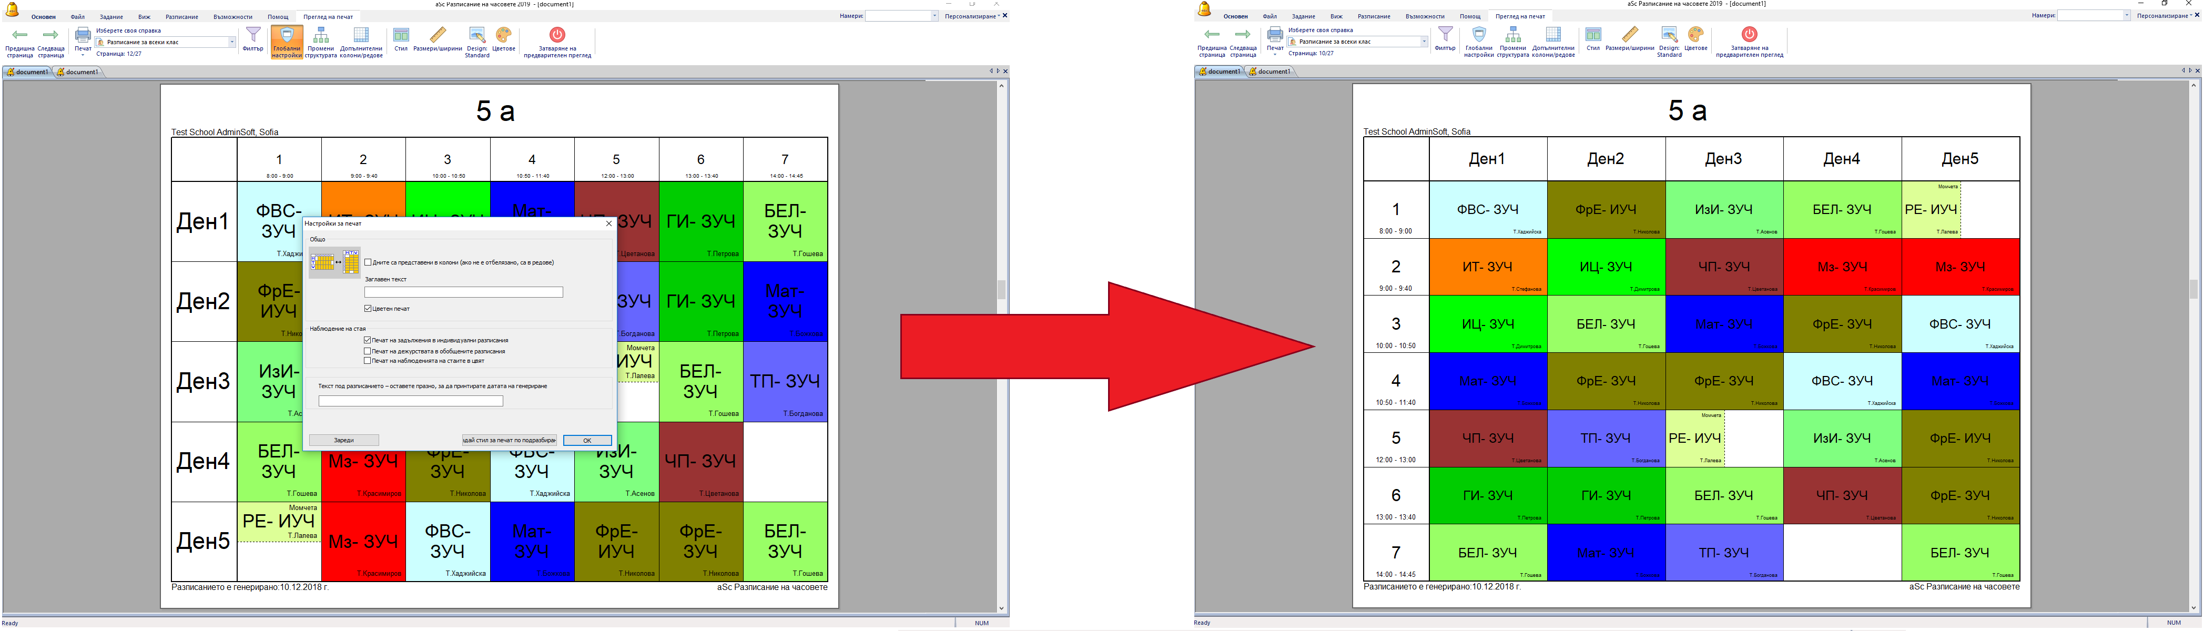Click the Зареди button in dialog
Image resolution: width=2204 pixels, height=631 pixels.
pos(344,440)
